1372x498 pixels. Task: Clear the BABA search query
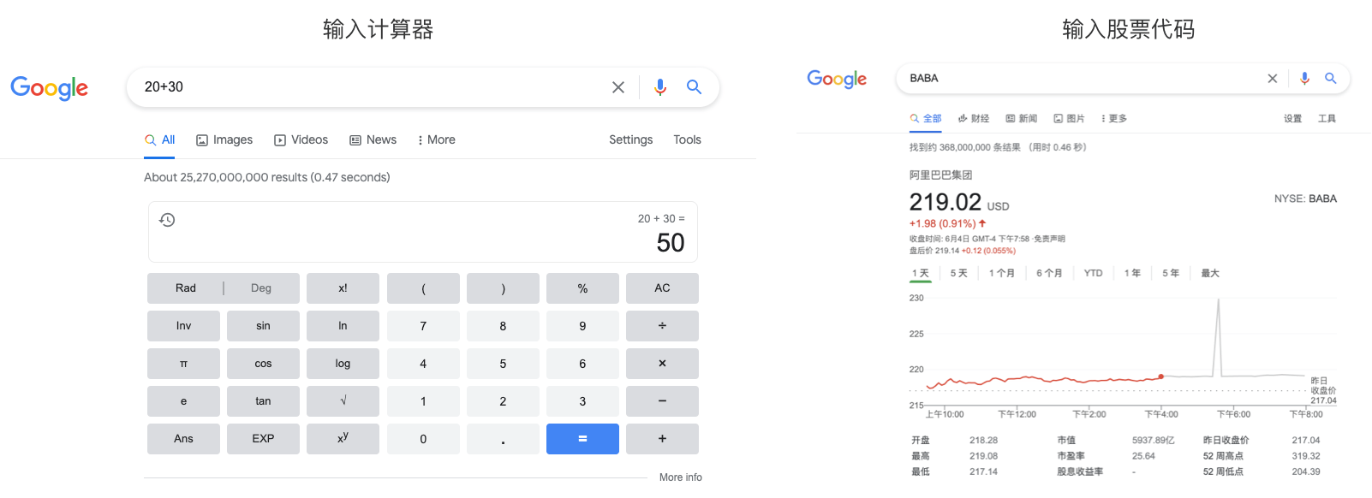1273,79
